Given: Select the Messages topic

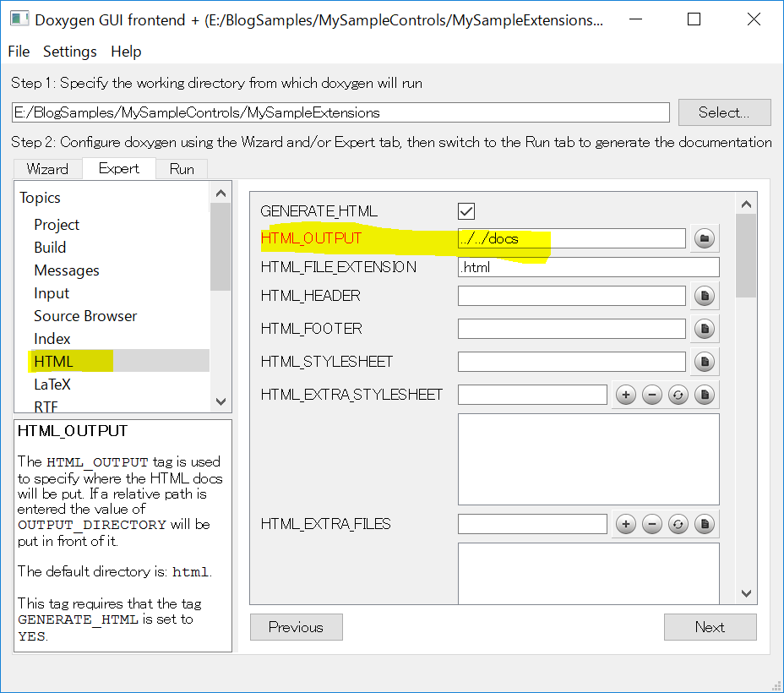Looking at the screenshot, I should (x=67, y=270).
